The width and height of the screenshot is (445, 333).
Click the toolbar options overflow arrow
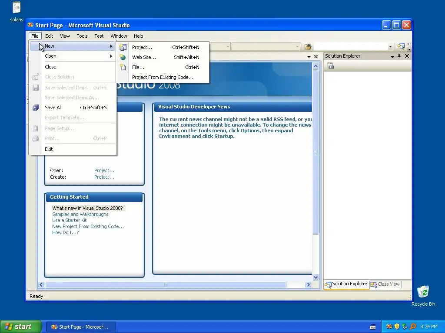(x=409, y=47)
